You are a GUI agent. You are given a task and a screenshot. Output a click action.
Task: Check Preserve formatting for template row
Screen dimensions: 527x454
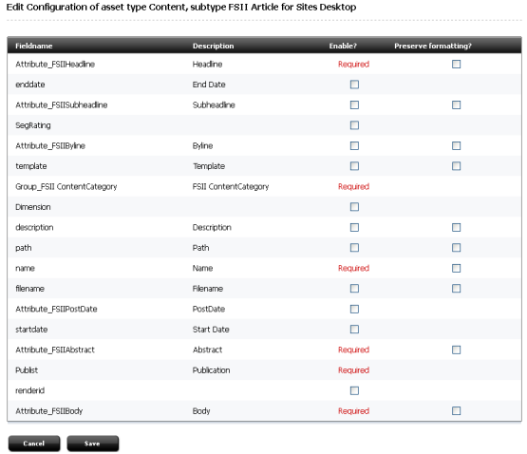point(456,166)
